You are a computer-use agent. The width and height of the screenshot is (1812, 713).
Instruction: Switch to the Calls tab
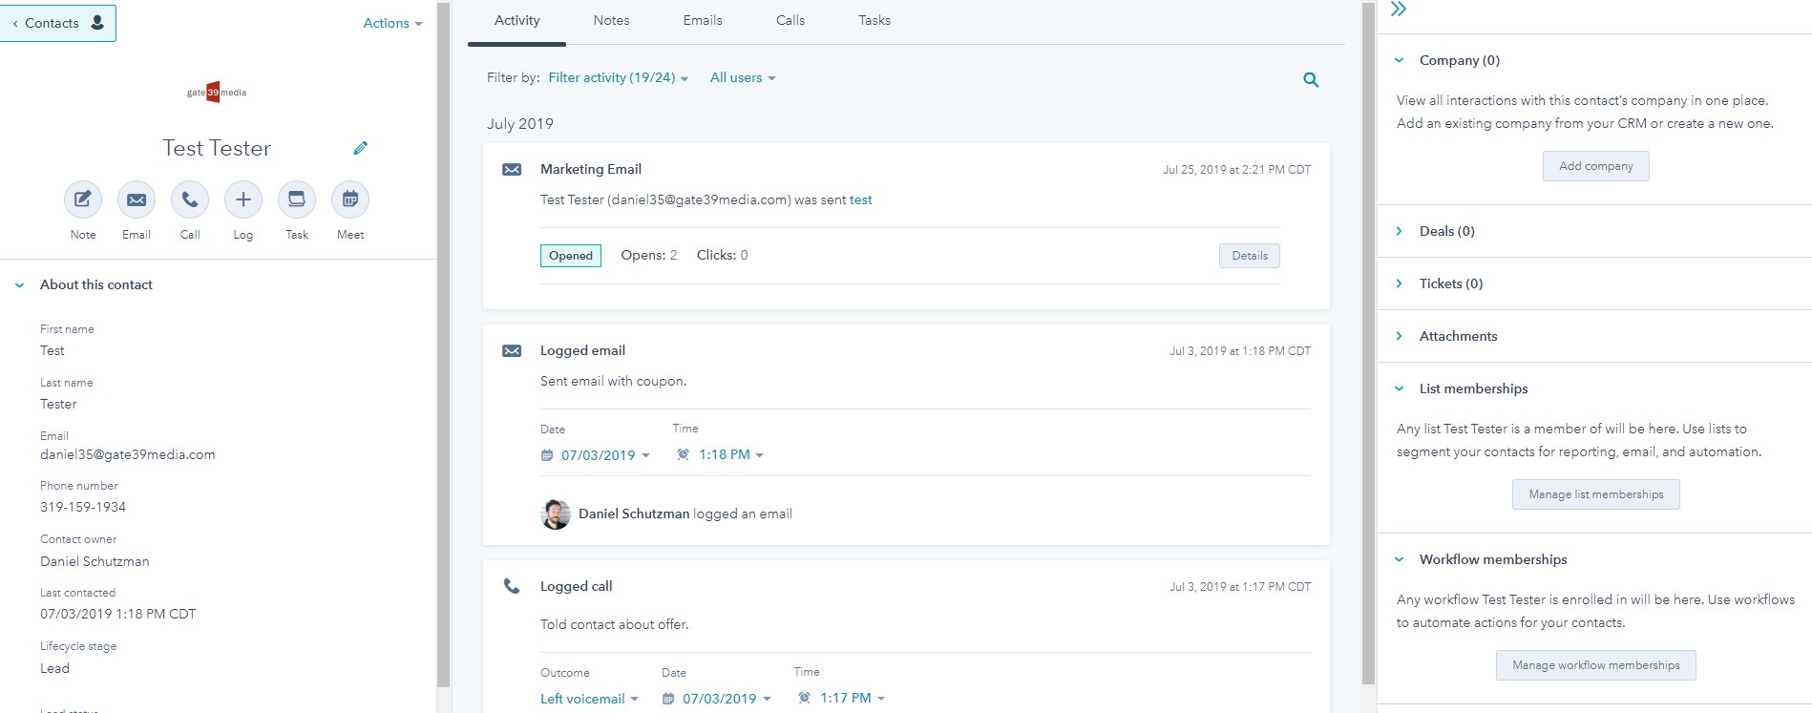tap(790, 20)
